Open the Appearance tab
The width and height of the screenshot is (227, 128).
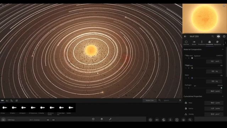(217, 43)
